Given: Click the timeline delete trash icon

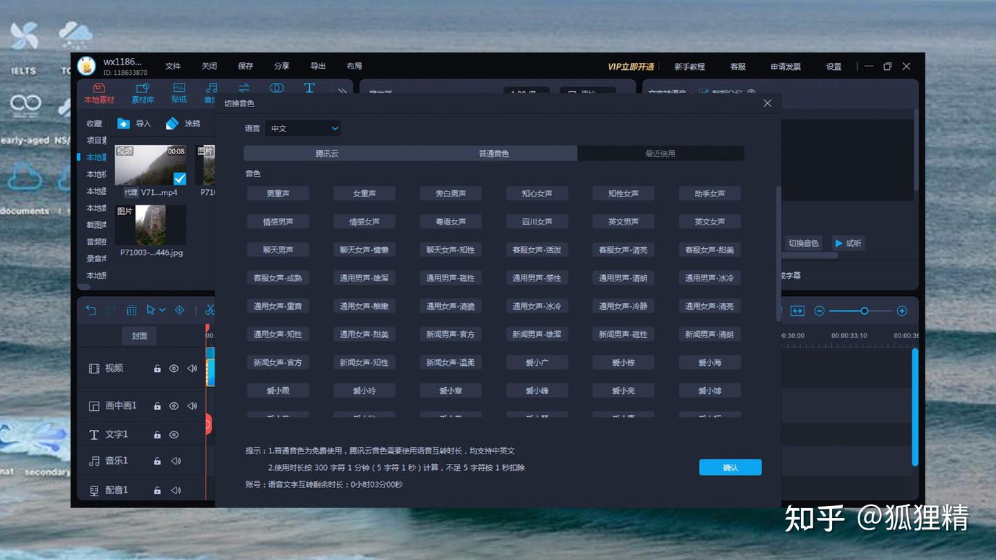Looking at the screenshot, I should tap(131, 310).
